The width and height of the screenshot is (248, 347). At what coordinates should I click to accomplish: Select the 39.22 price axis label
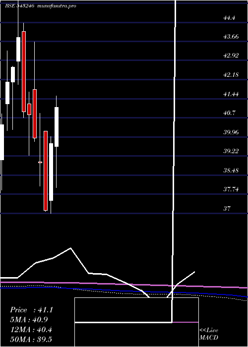click(231, 151)
